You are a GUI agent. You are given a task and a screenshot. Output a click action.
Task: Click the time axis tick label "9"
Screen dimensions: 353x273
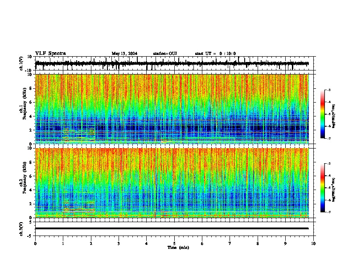point(285,244)
